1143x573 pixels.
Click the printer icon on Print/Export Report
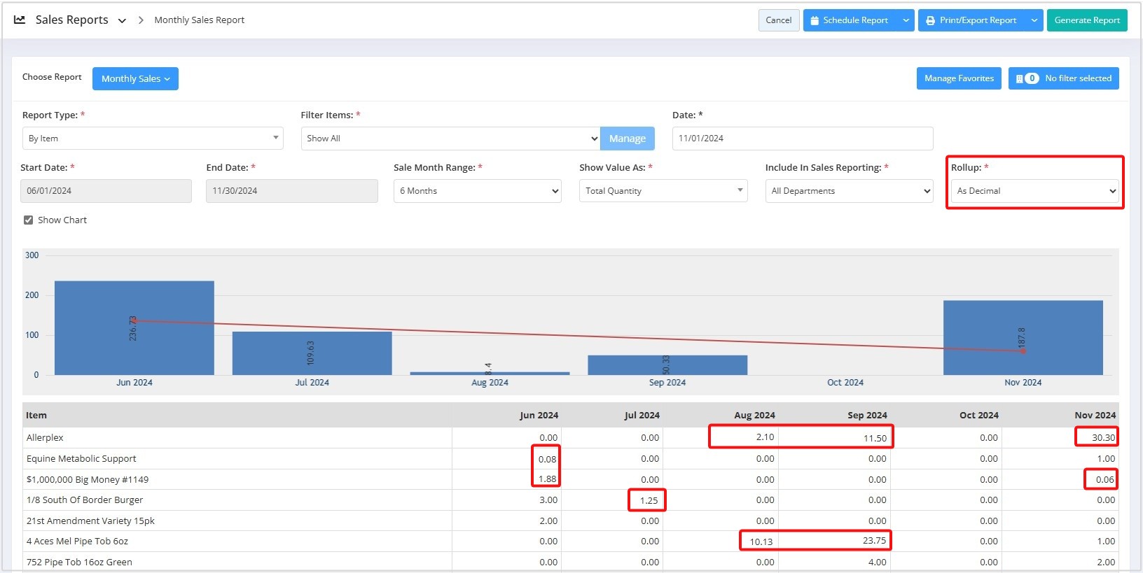point(930,21)
